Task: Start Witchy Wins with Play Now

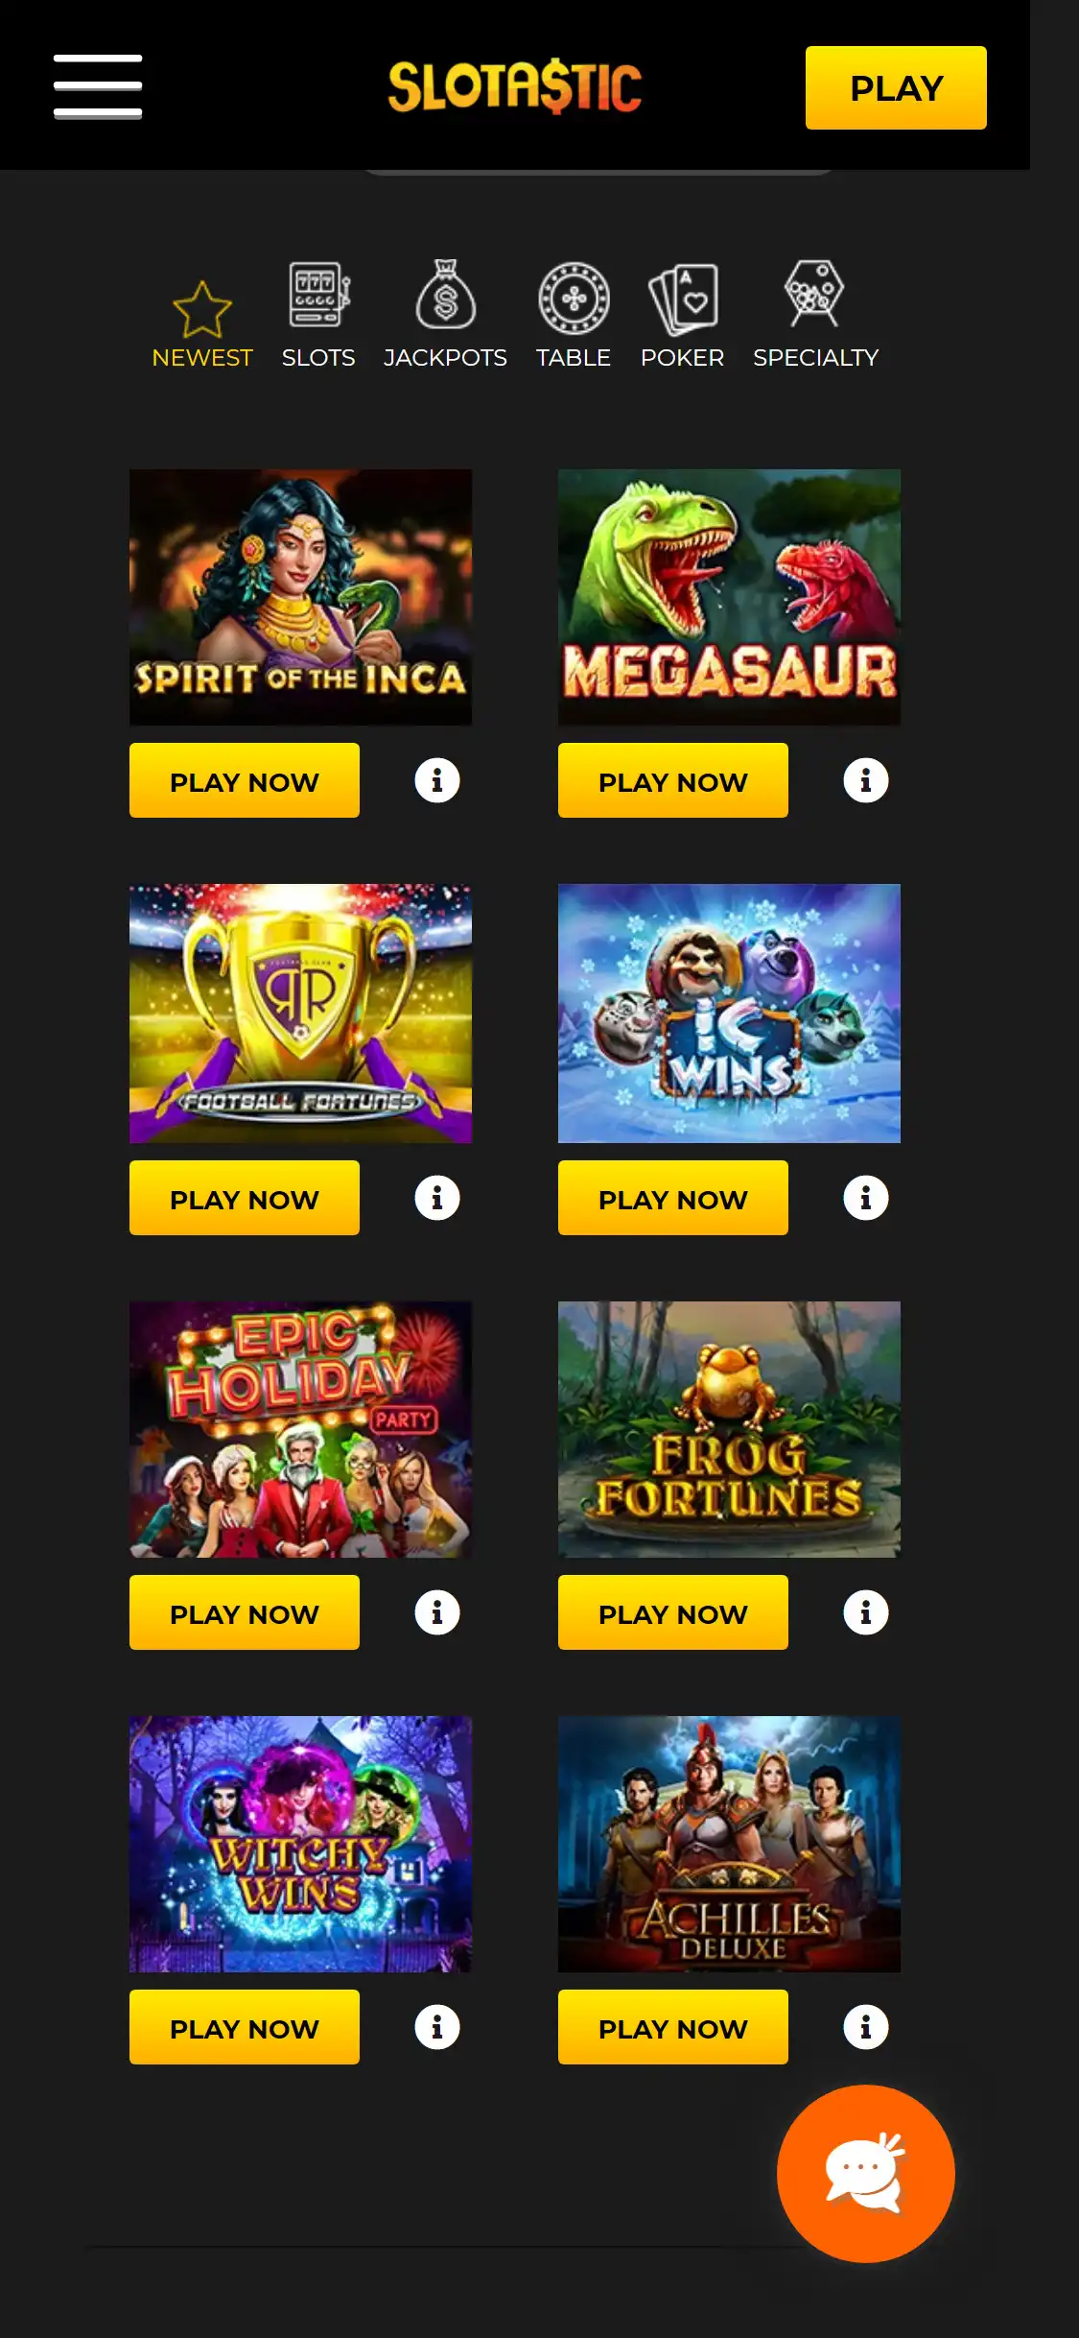Action: point(245,2027)
